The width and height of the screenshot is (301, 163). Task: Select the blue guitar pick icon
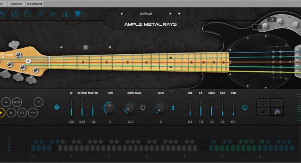[77, 15]
